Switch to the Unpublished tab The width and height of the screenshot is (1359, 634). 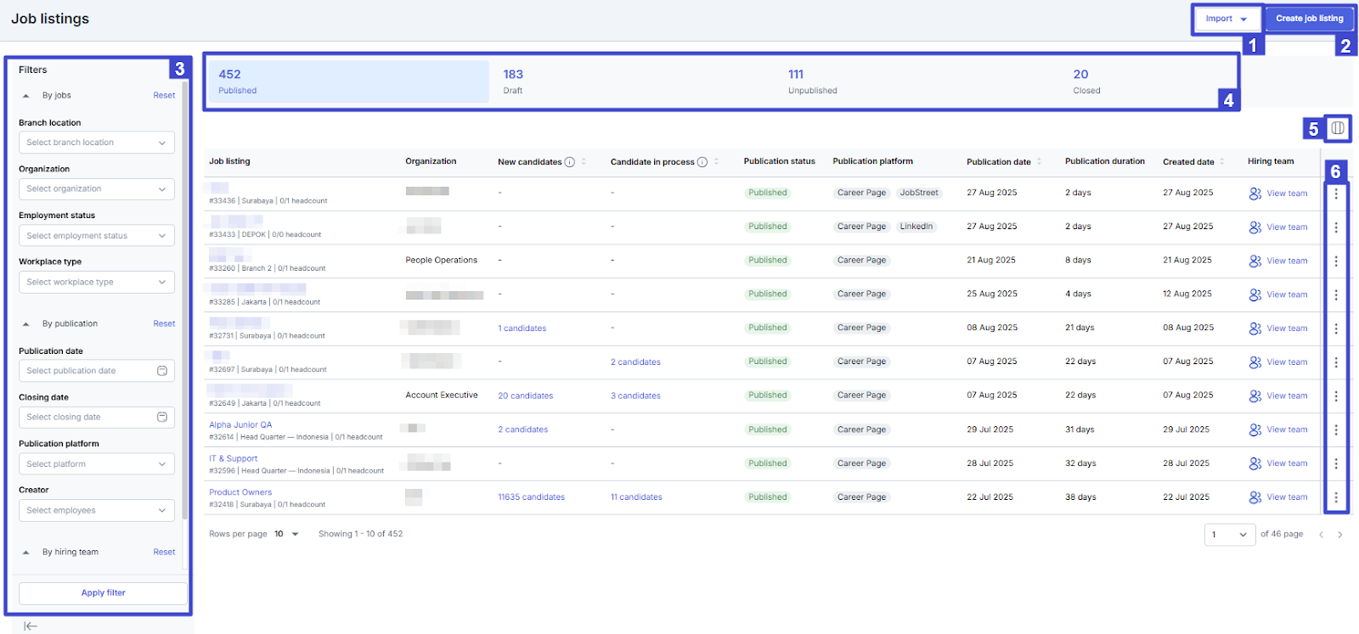coord(812,81)
